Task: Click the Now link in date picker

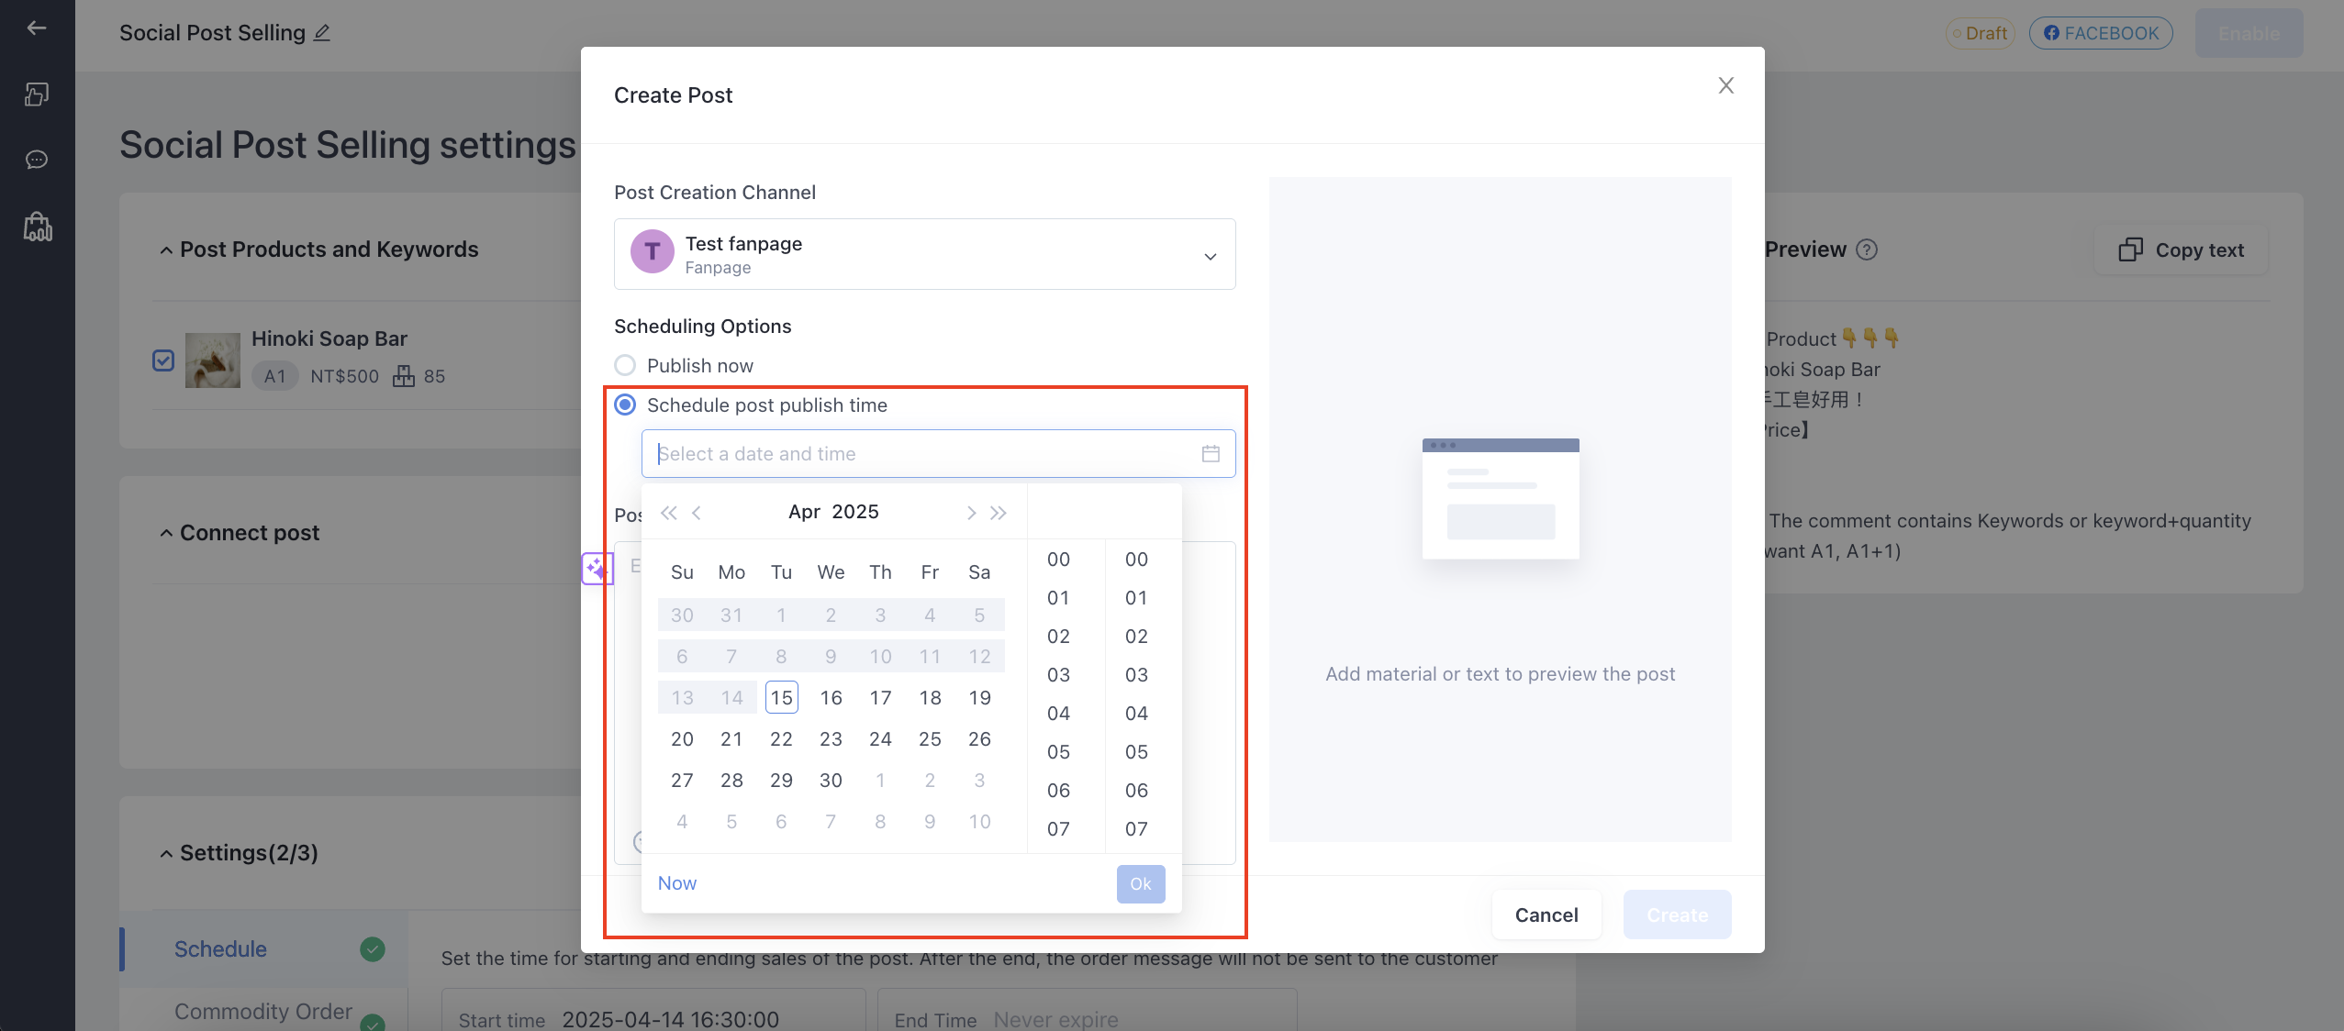Action: pyautogui.click(x=677, y=883)
